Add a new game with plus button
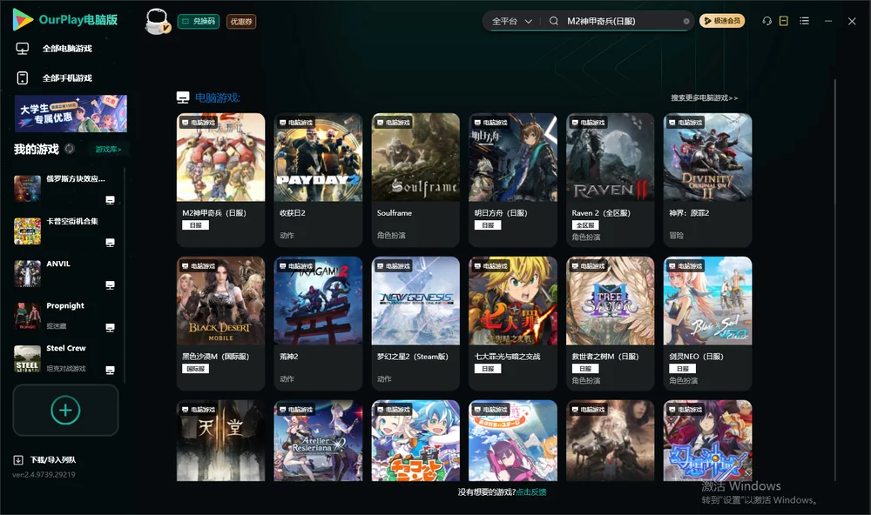 pyautogui.click(x=65, y=410)
